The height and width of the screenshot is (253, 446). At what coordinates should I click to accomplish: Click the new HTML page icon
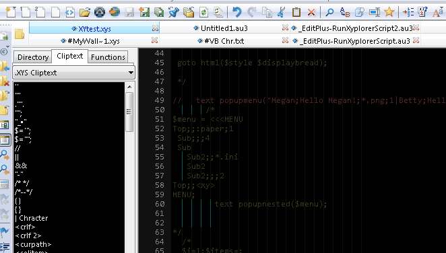tap(70, 12)
